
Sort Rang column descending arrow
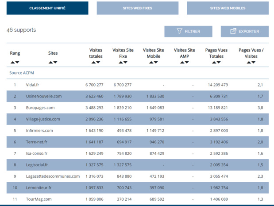[17, 63]
